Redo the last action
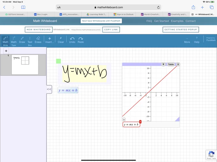This screenshot has width=217, height=162. (81, 40)
